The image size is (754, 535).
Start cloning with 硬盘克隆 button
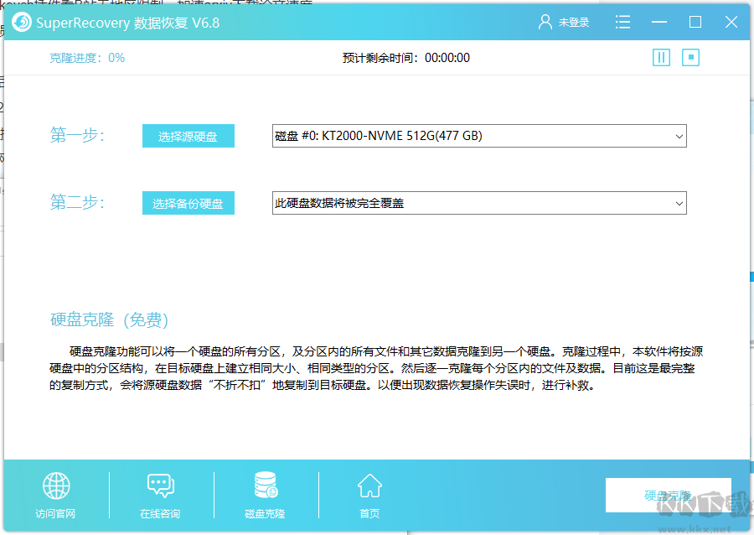click(x=668, y=496)
